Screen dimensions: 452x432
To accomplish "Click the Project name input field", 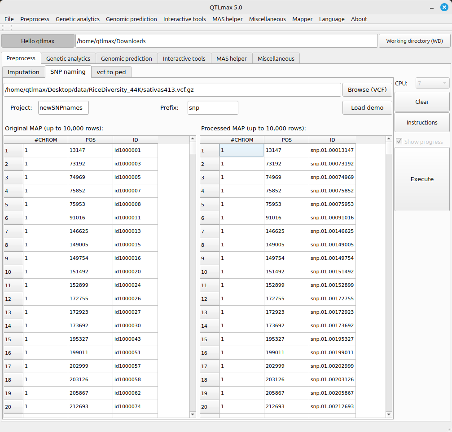I will tap(63, 107).
